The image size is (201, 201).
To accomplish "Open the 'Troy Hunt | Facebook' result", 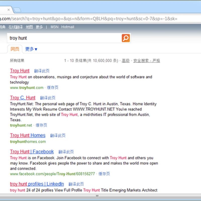I will tap(32, 152).
